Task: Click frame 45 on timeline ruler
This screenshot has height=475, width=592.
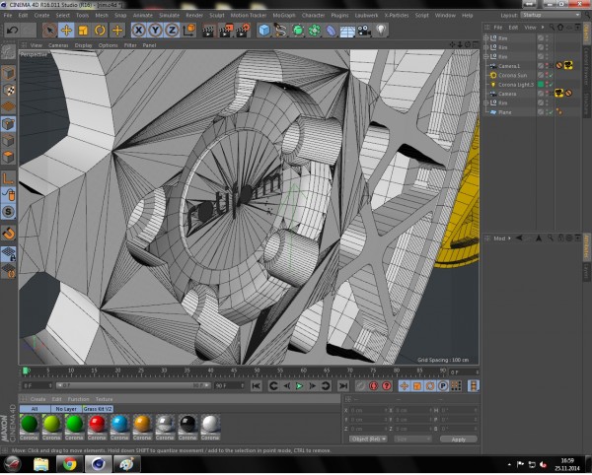Action: 234,373
